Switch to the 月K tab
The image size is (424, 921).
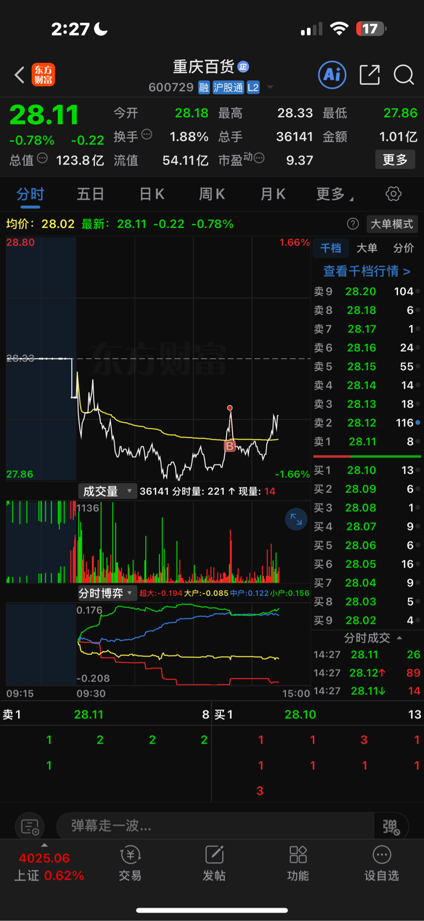tap(273, 194)
